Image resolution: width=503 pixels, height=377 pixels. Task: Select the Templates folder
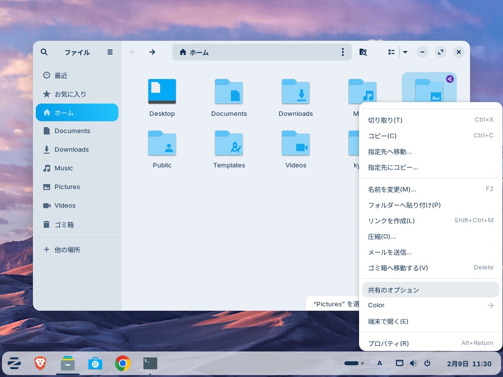[229, 143]
